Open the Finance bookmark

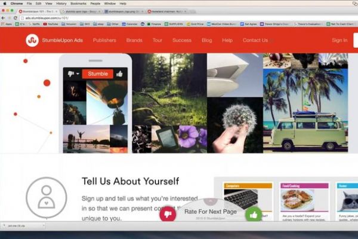pyautogui.click(x=154, y=24)
